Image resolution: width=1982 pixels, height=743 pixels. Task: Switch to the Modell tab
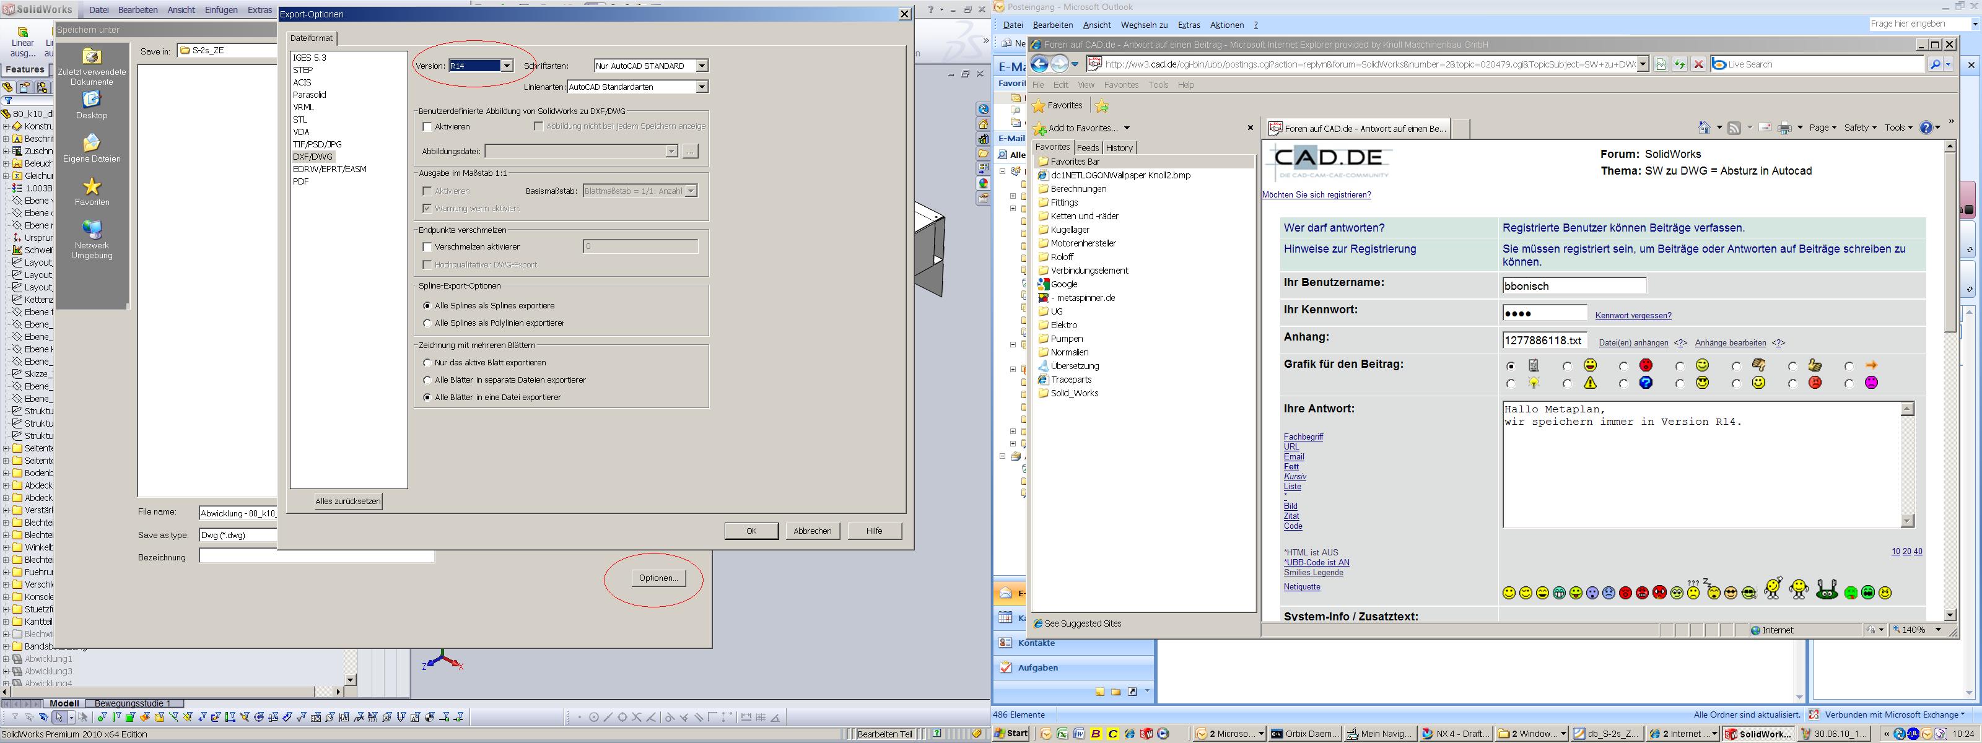point(64,703)
